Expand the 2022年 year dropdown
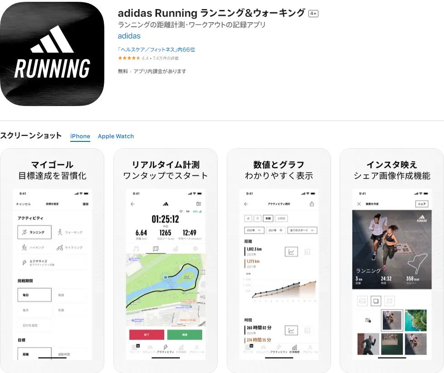 pos(254,230)
